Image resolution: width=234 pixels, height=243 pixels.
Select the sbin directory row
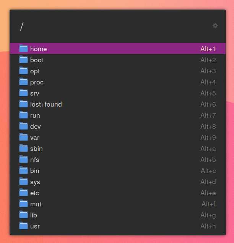(x=118, y=149)
